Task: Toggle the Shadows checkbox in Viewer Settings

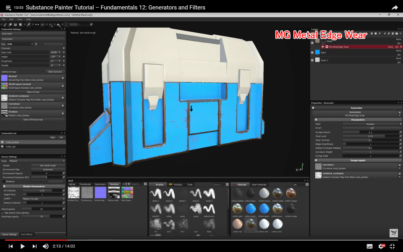Action: click(x=4, y=181)
